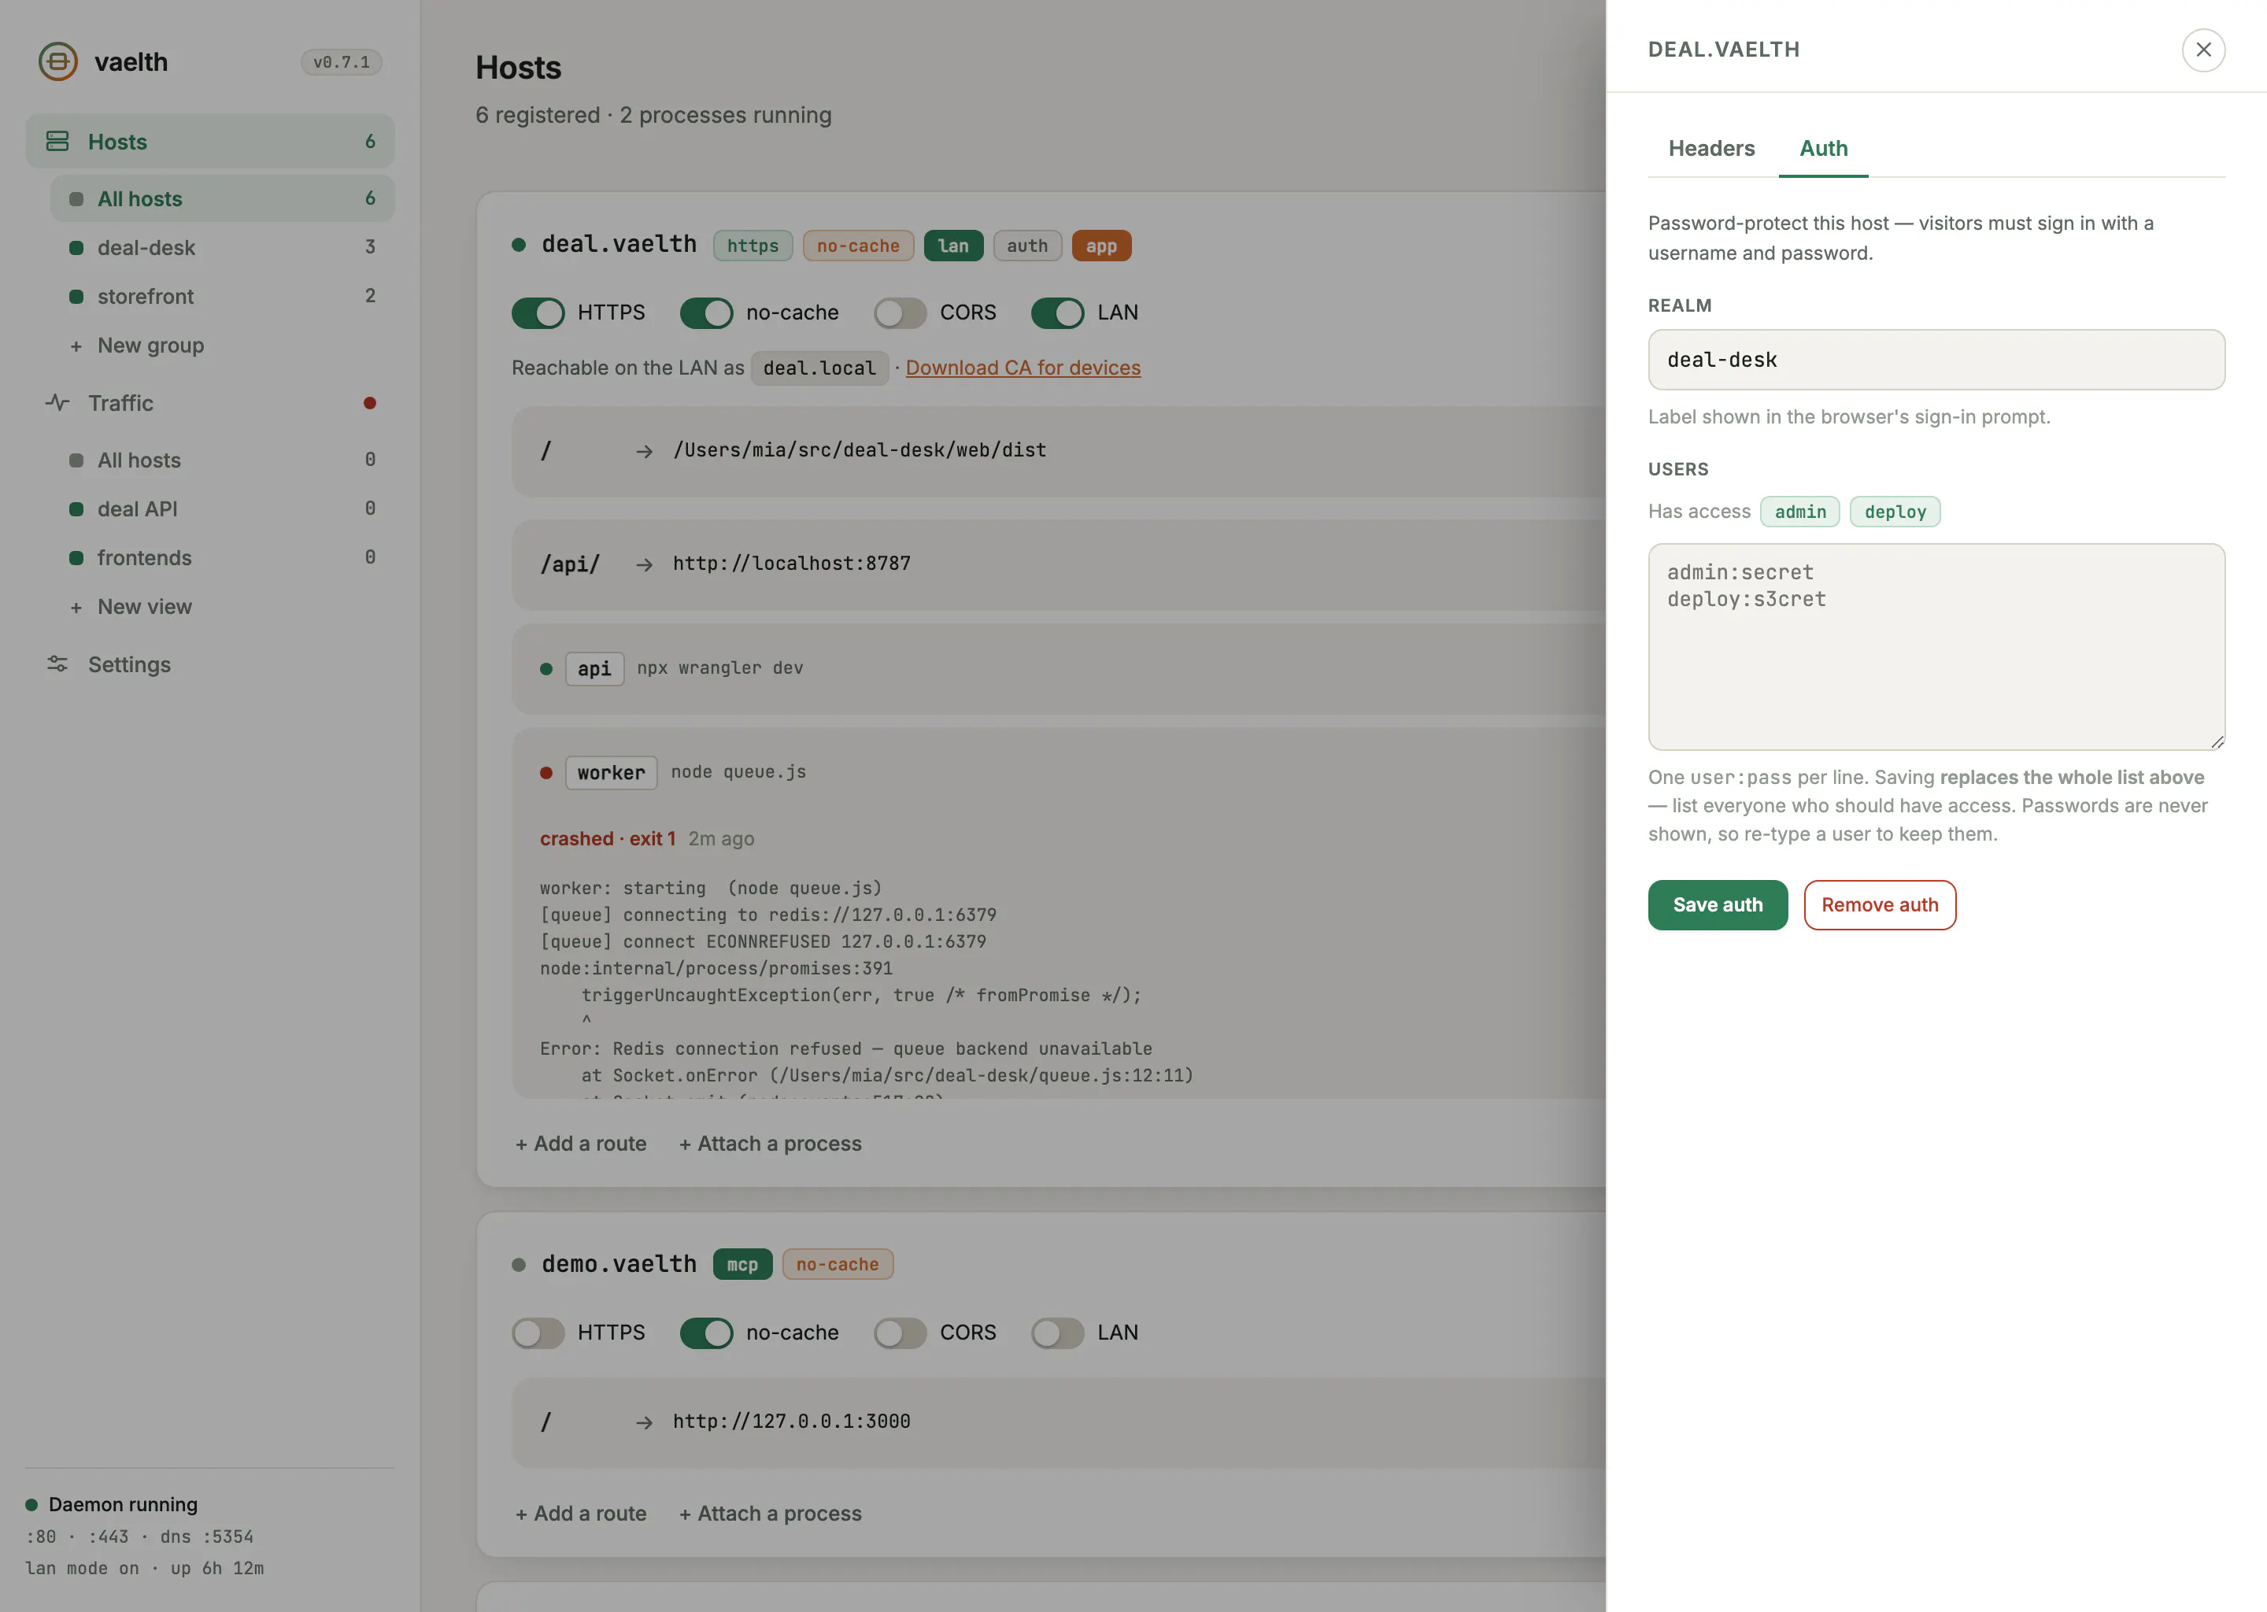Screen dimensions: 2267x1612
Task: Open Download CA for devices link
Action: 1023,368
